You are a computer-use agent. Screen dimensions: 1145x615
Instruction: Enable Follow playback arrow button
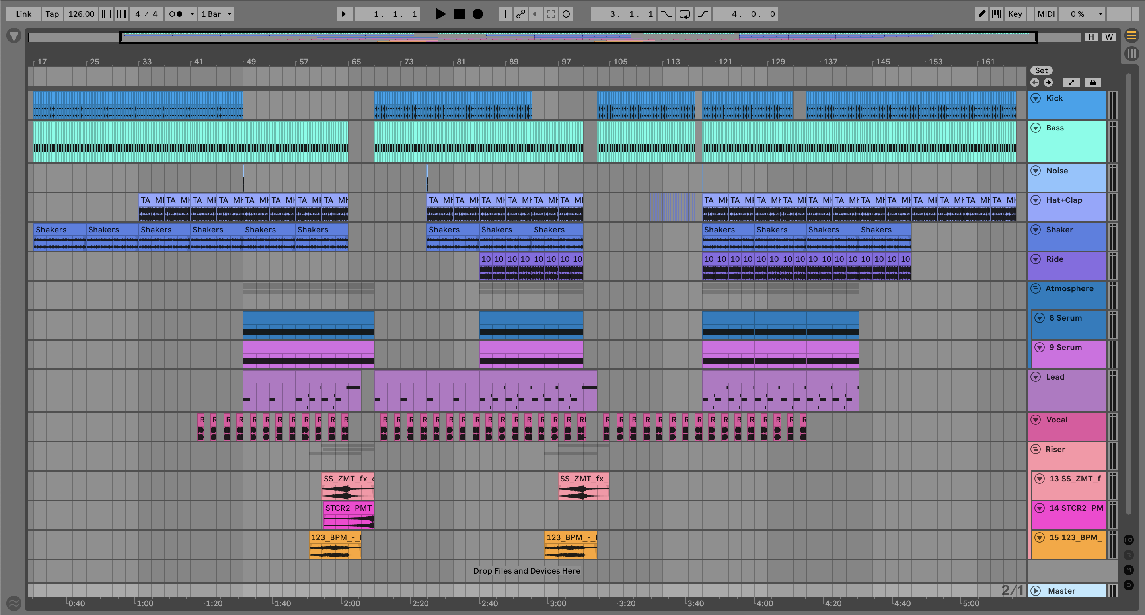point(345,14)
